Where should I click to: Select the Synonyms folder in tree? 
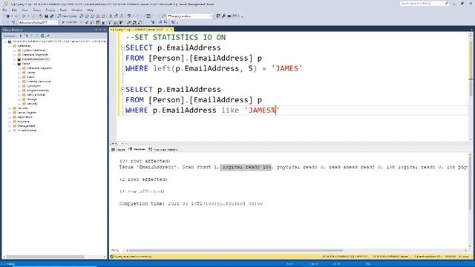(x=33, y=86)
